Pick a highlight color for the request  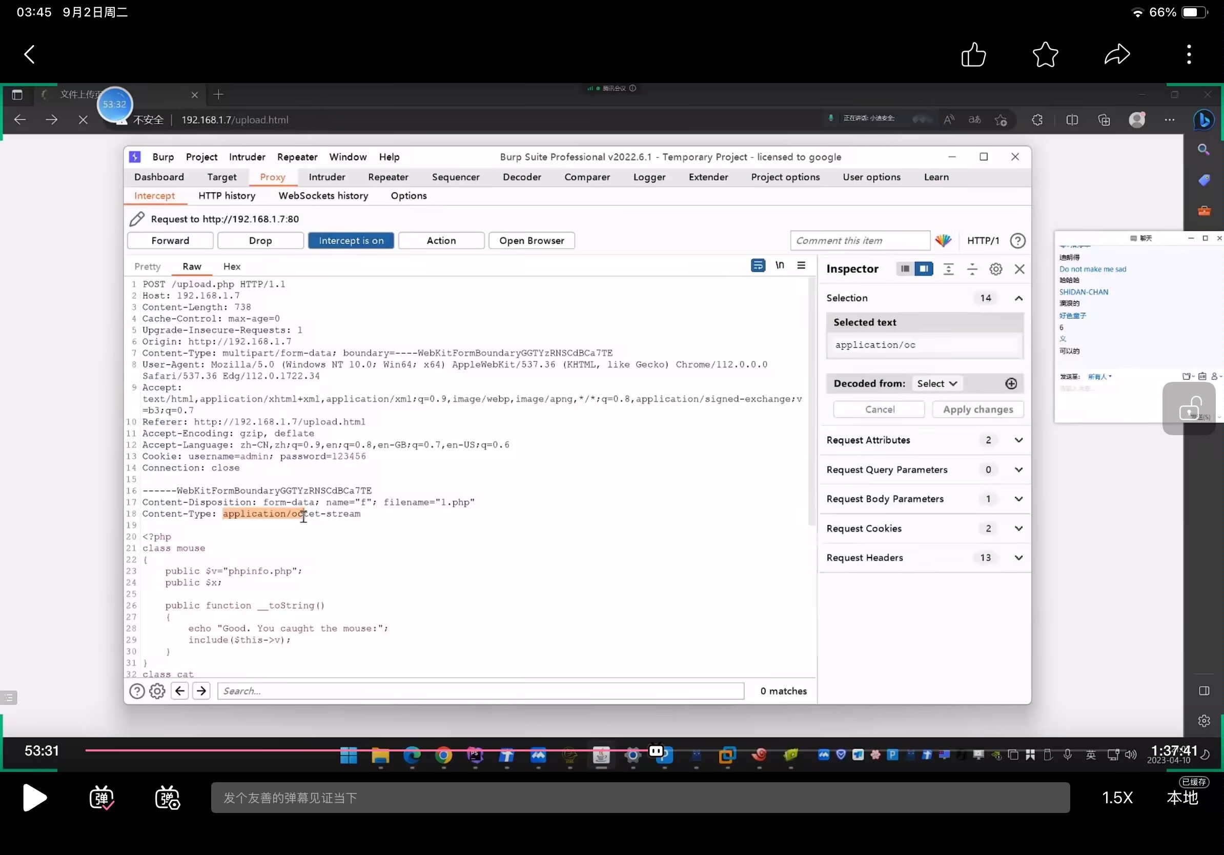[943, 240]
